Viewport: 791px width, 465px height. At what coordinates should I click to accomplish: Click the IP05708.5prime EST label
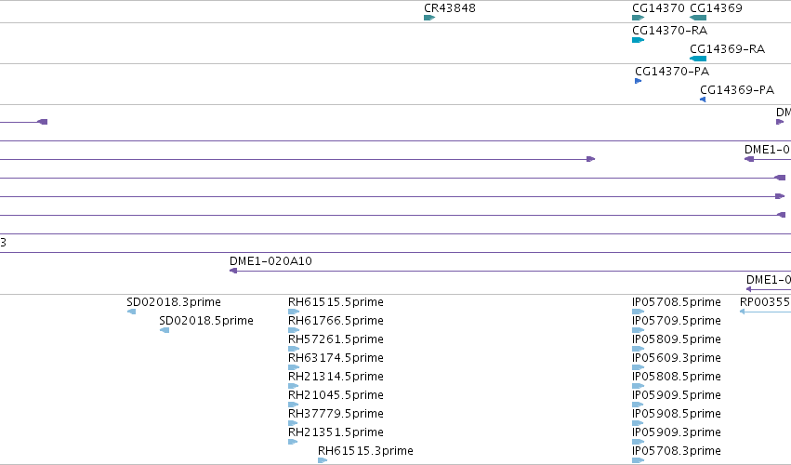tap(676, 302)
